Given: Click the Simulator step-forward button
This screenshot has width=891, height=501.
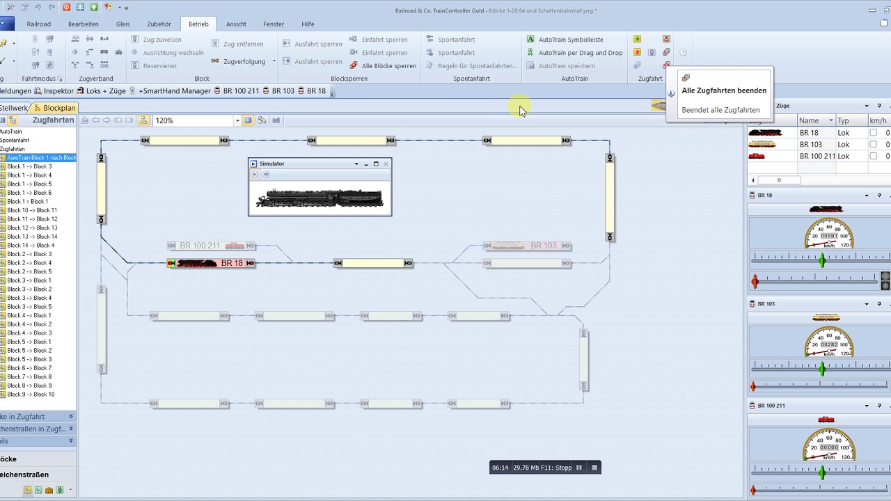Looking at the screenshot, I should (x=266, y=174).
